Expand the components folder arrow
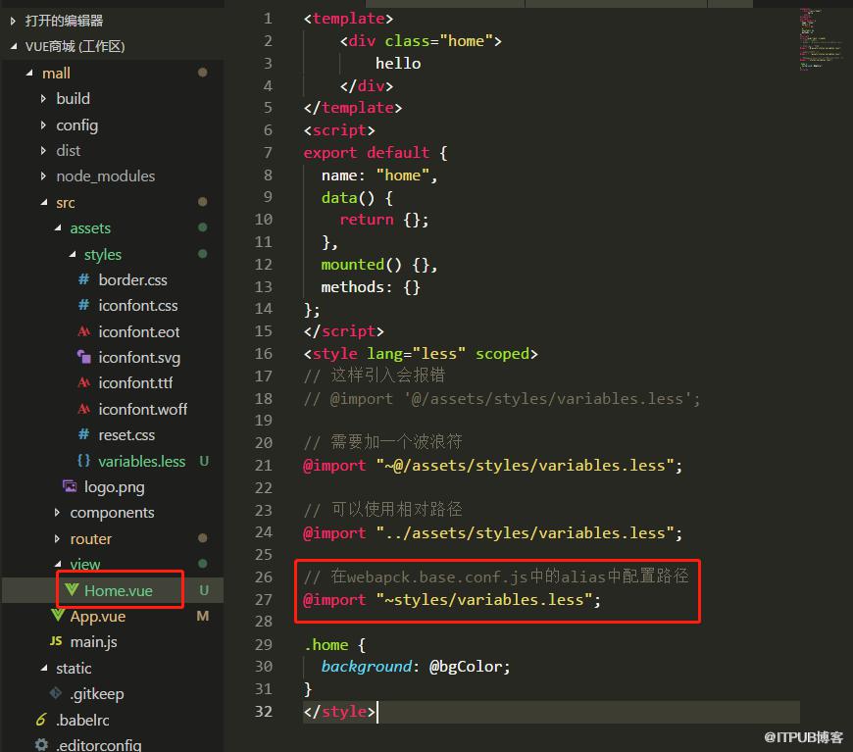This screenshot has width=853, height=752. click(58, 512)
